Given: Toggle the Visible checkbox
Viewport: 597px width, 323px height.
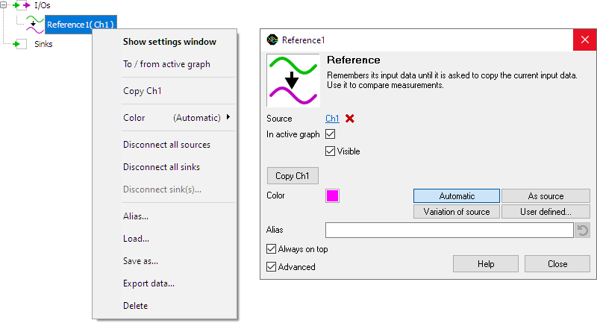Looking at the screenshot, I should click(x=330, y=151).
